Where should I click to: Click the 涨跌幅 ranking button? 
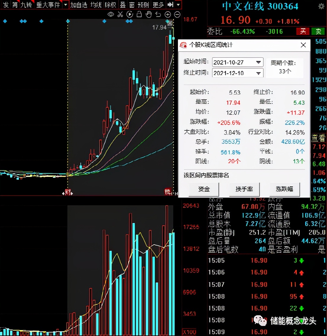[x=285, y=189]
